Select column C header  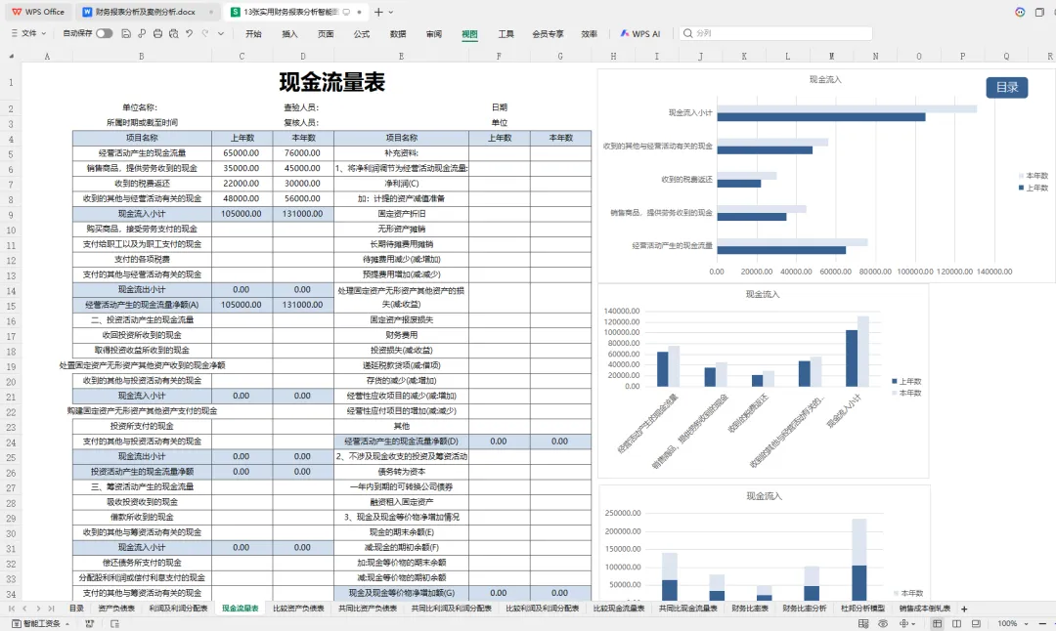[242, 57]
